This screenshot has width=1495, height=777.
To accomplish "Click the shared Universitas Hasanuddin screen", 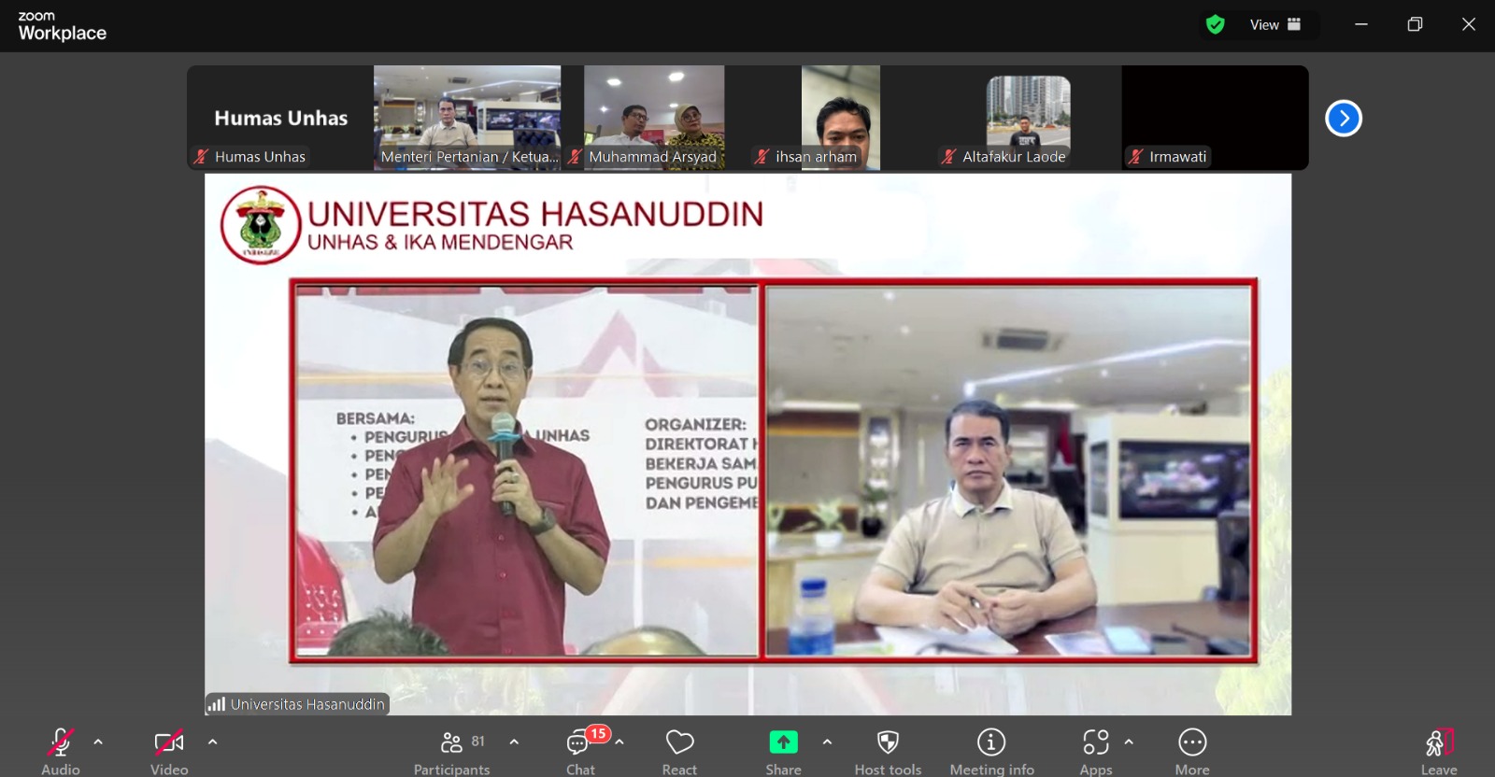I will point(747,445).
